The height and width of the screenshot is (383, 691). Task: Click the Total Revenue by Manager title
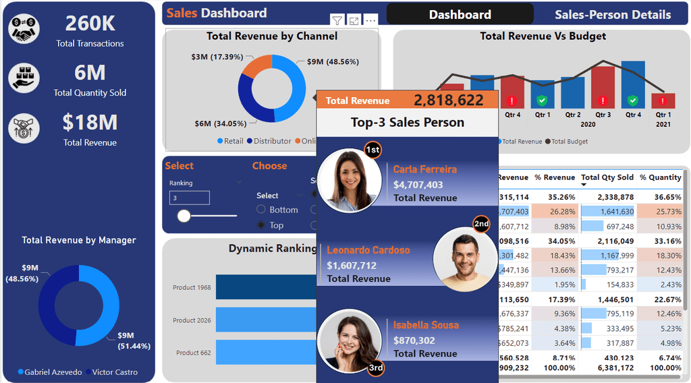(x=79, y=240)
